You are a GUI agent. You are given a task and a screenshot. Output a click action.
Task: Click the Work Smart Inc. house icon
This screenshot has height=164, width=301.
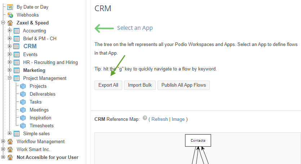click(10, 150)
